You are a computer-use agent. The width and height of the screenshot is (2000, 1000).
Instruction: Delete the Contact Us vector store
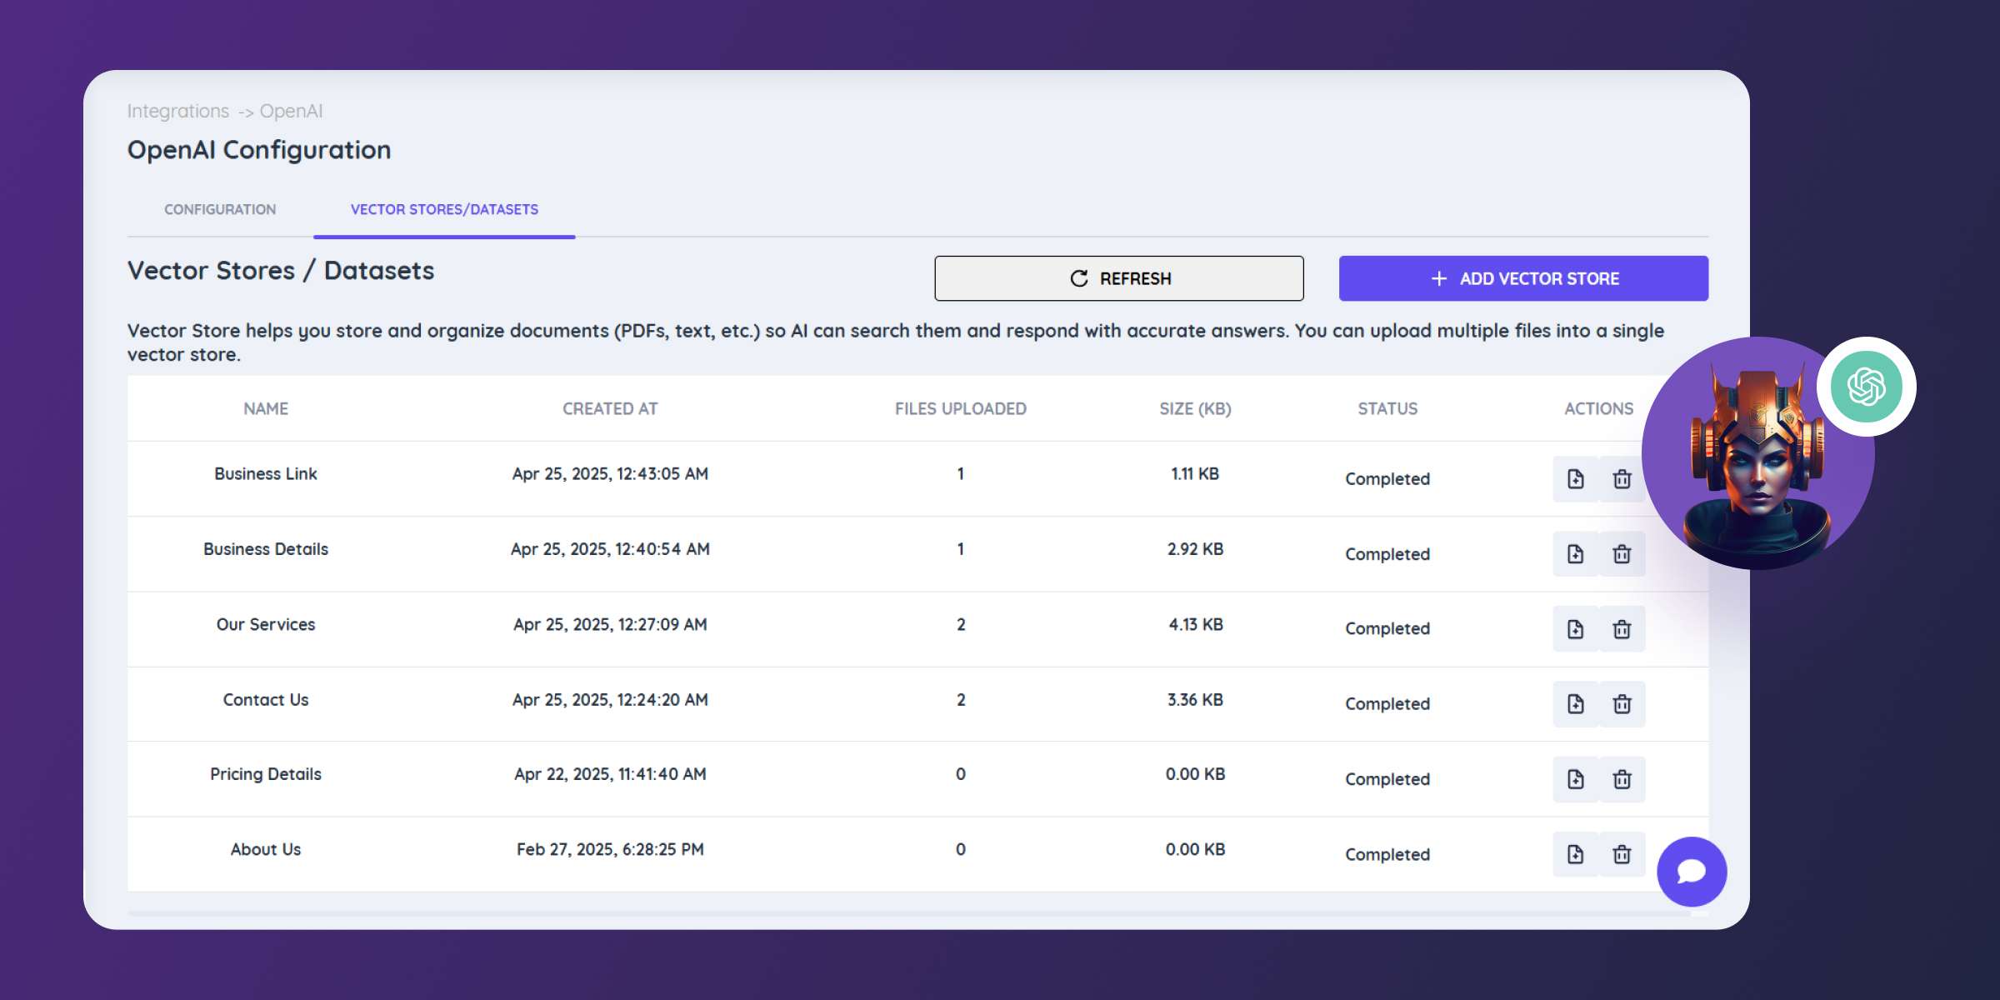point(1622,704)
